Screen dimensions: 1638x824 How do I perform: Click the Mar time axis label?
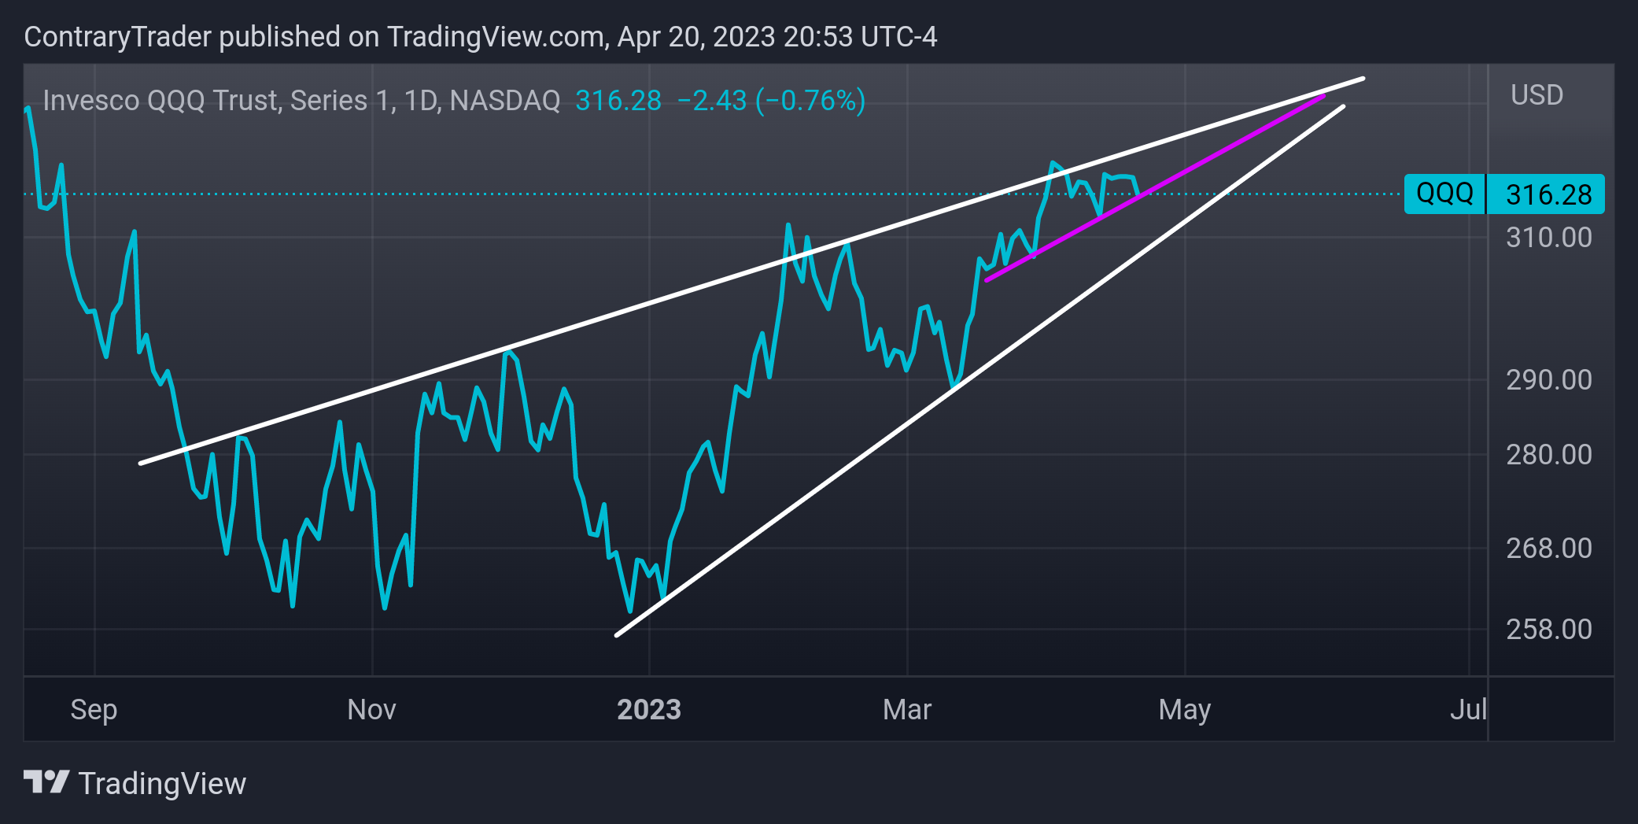[907, 710]
